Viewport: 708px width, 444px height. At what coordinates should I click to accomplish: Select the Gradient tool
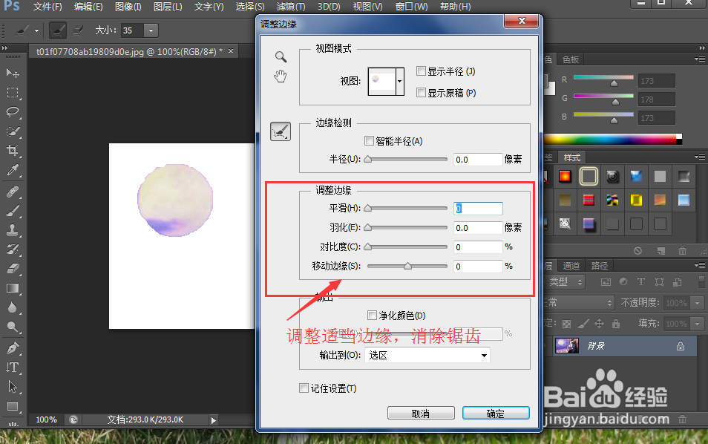click(x=13, y=287)
